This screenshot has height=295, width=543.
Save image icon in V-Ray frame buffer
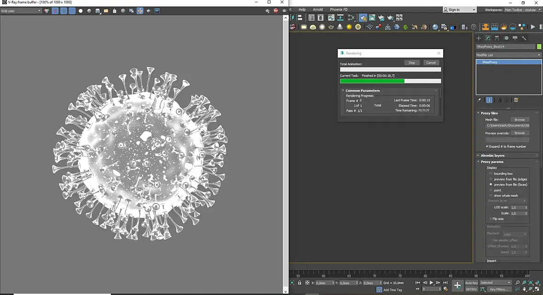coord(98,11)
